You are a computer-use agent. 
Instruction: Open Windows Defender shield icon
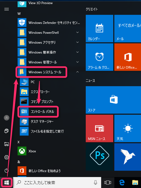click(22, 23)
